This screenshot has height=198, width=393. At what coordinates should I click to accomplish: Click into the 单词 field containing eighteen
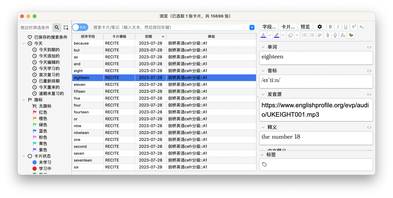coord(316,58)
